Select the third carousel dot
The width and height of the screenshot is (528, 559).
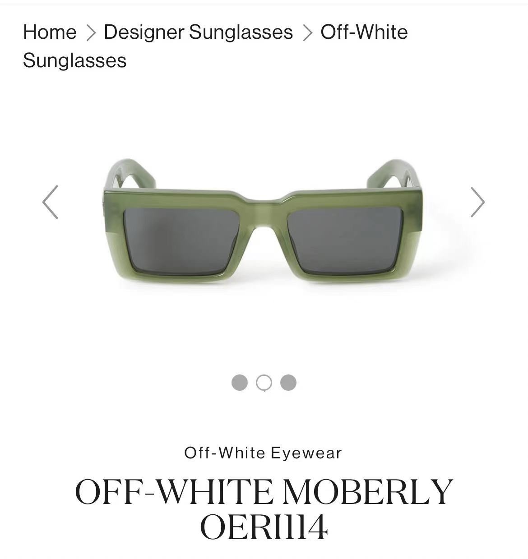click(288, 383)
